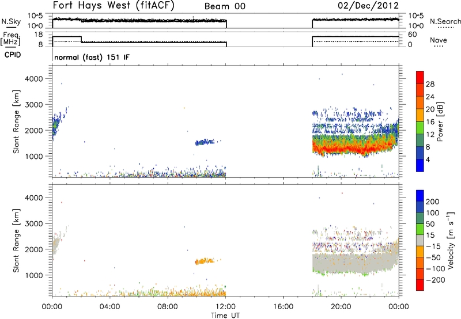Click the "28" label on the Power scale
461x319 pixels.
point(430,84)
